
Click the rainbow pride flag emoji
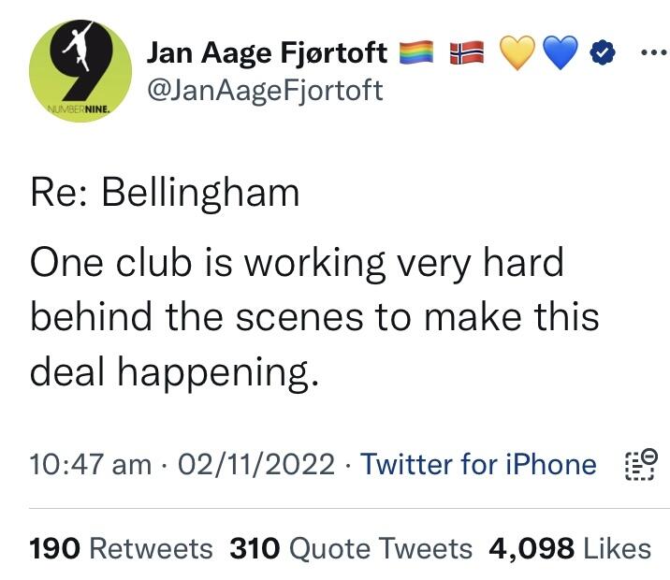coord(416,54)
